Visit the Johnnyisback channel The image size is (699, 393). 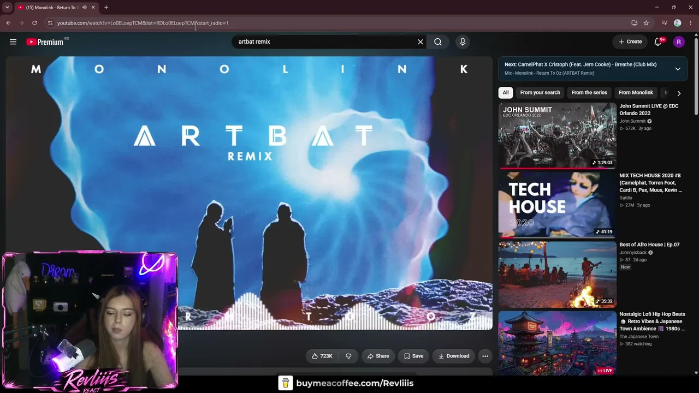pyautogui.click(x=633, y=253)
